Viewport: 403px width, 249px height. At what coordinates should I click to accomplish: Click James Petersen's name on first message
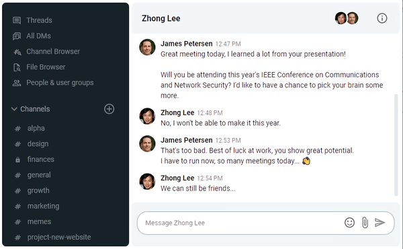pyautogui.click(x=187, y=44)
